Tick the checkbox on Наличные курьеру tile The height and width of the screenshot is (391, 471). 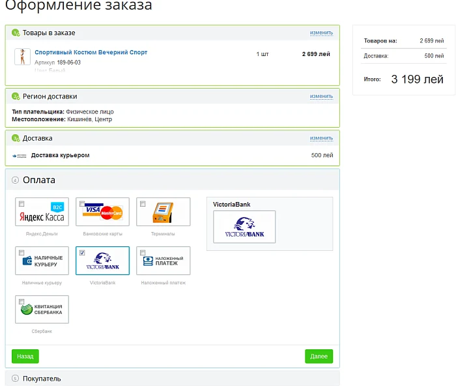[21, 252]
